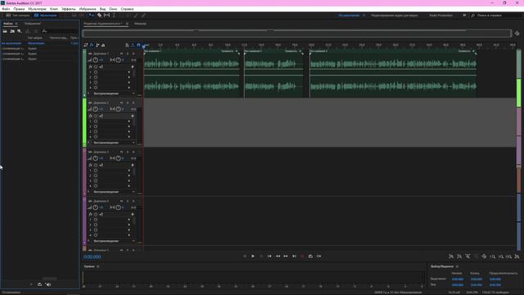Toggle global clip stretching icon
Viewport: 524px width, 295px height.
coord(133,45)
